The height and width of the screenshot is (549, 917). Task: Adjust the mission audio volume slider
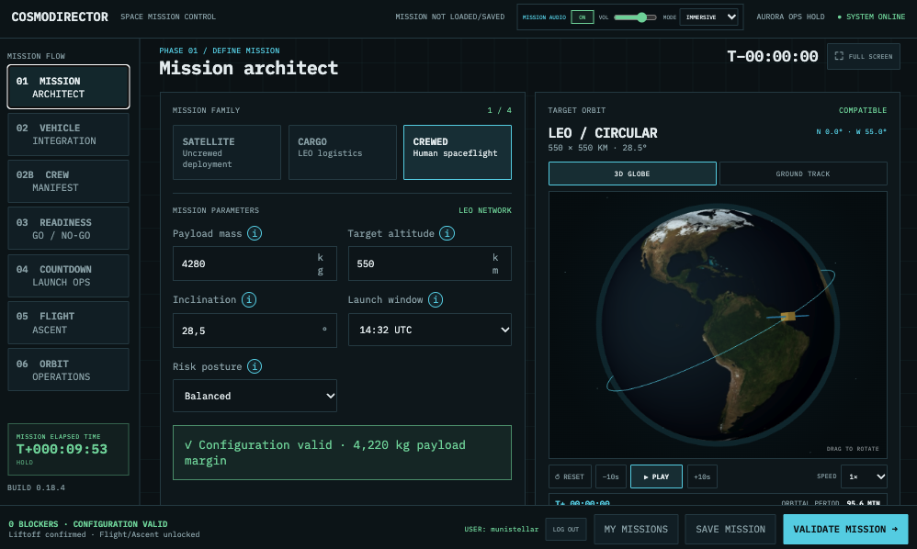pos(635,17)
